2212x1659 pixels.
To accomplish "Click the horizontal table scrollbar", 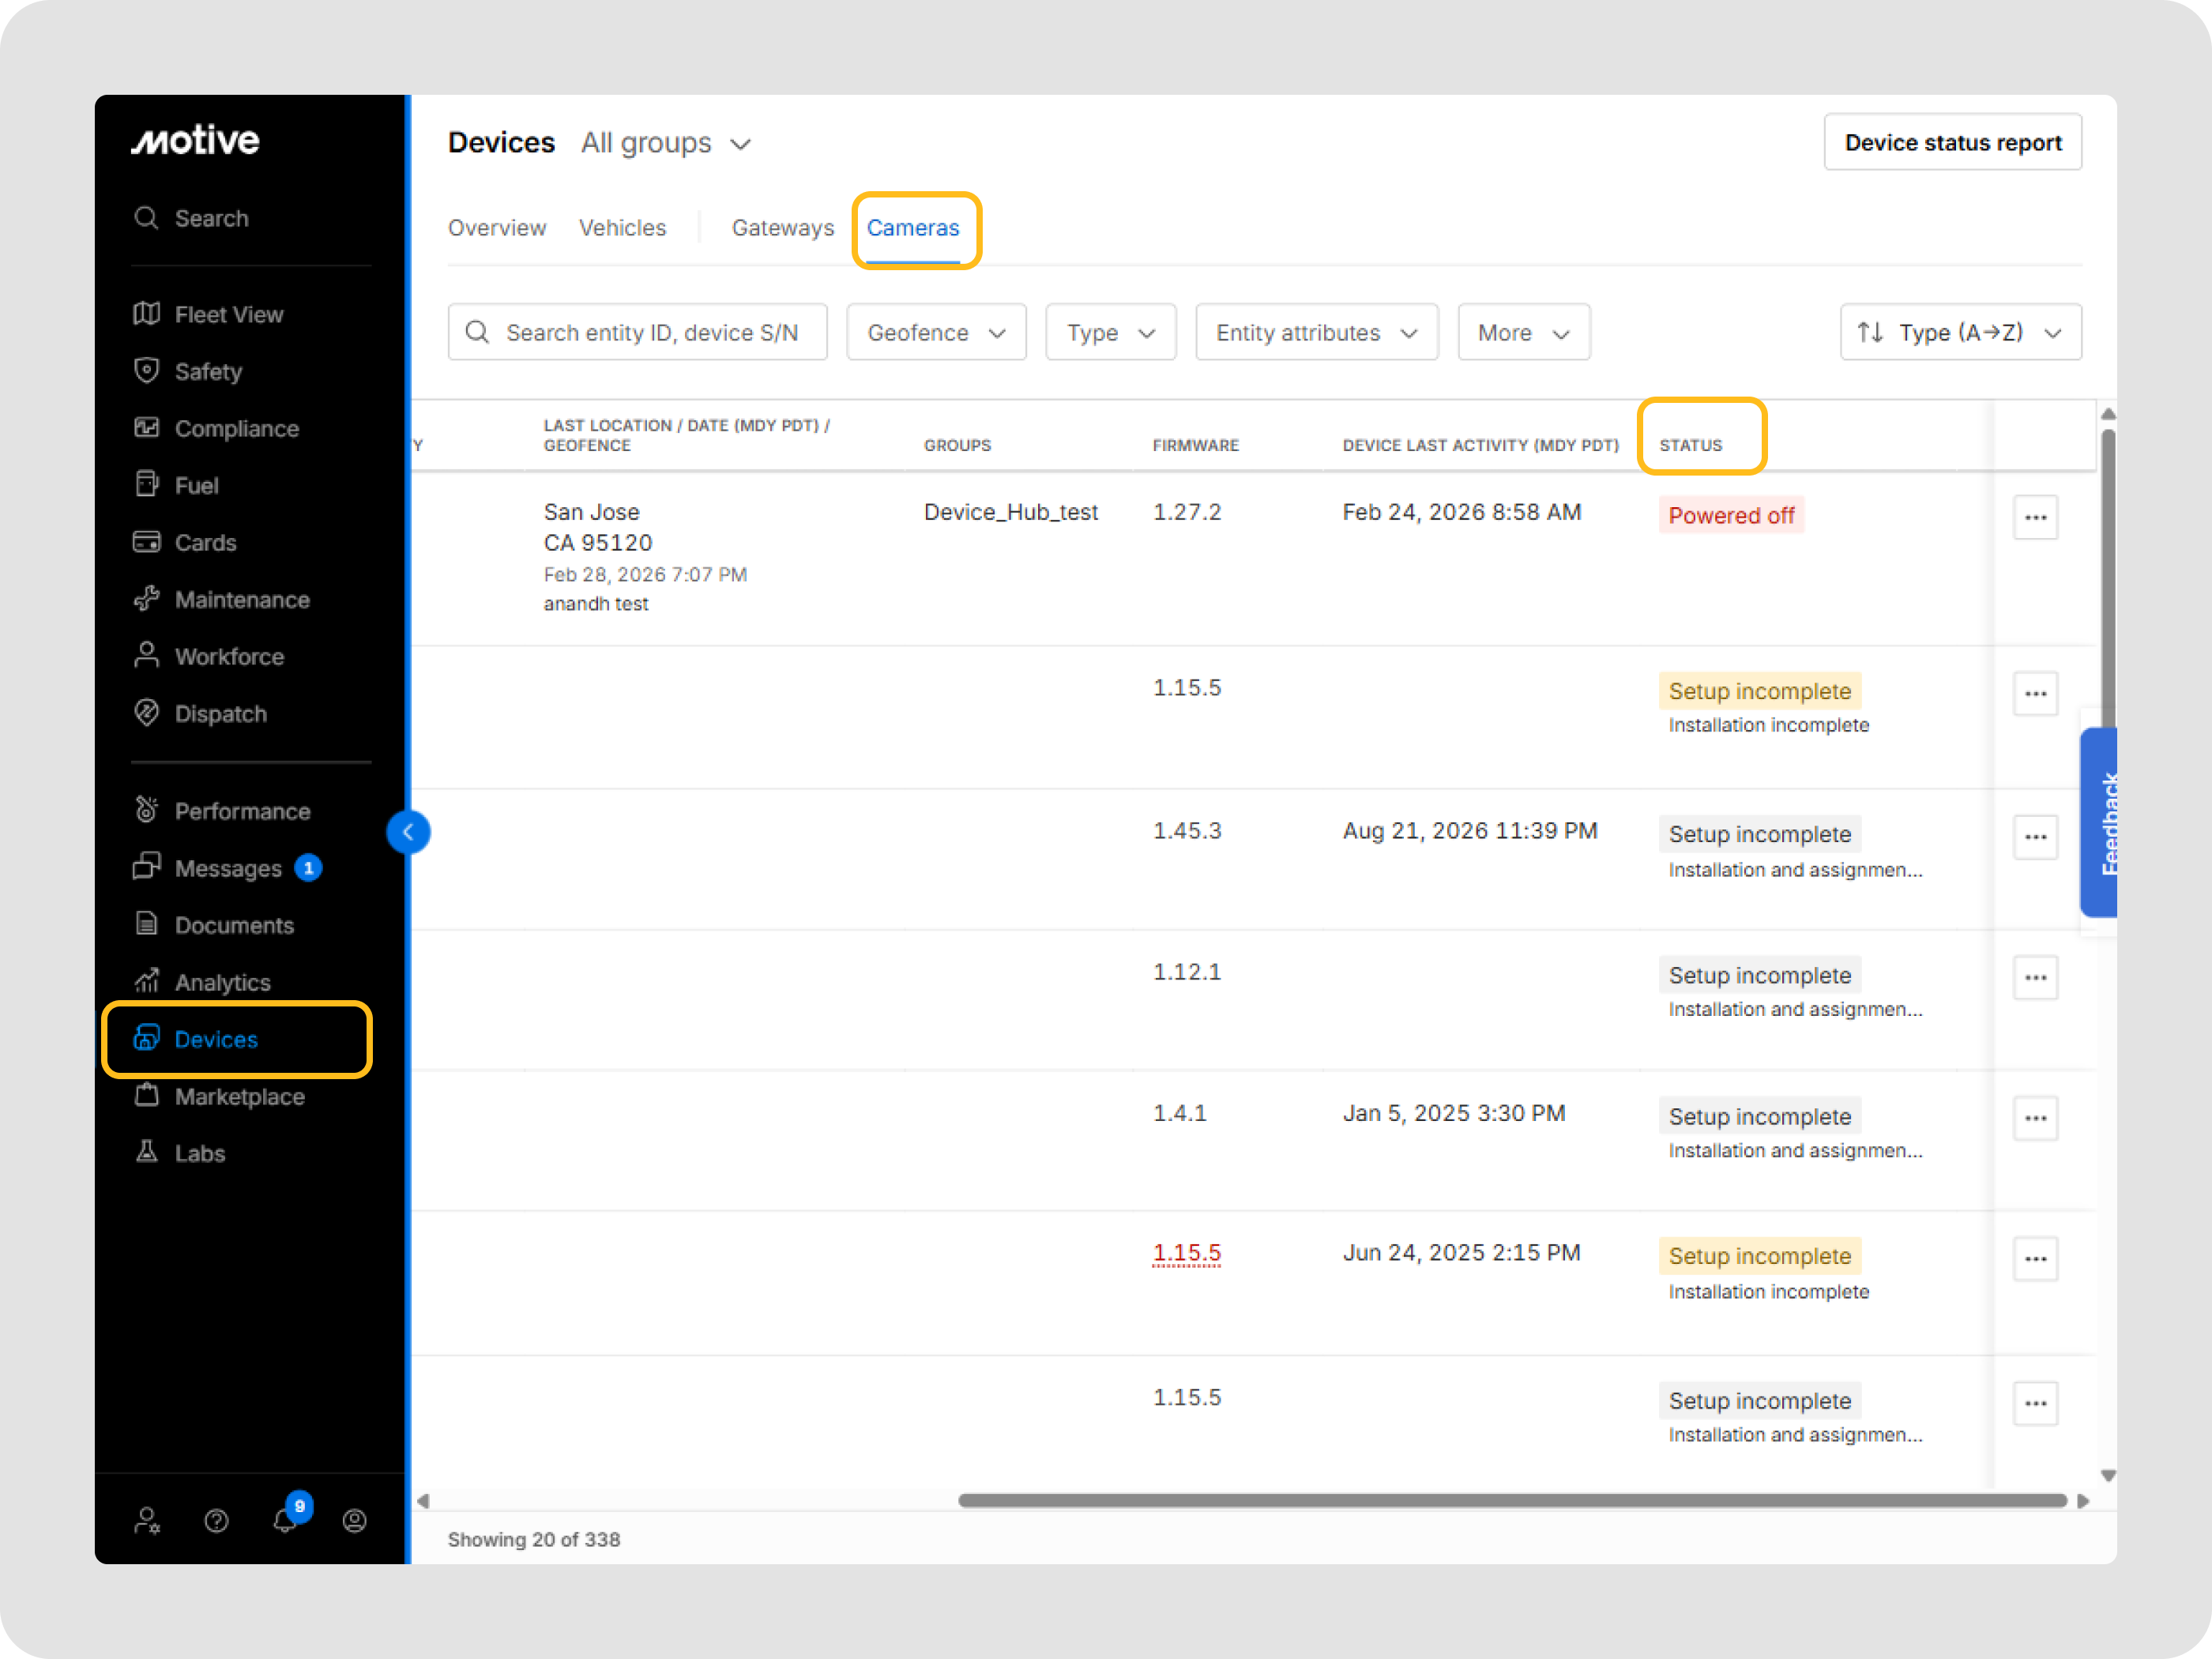I will point(1512,1500).
